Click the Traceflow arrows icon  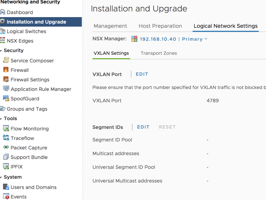6,138
